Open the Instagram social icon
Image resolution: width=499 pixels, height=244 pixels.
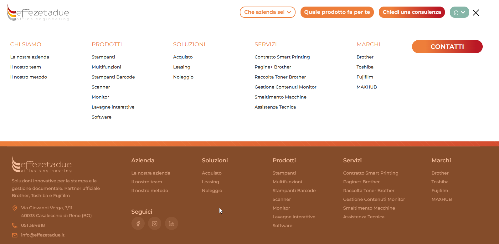tap(155, 224)
